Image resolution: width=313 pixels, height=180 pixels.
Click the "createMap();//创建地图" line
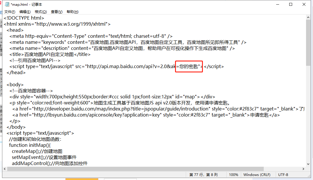coord(37,151)
